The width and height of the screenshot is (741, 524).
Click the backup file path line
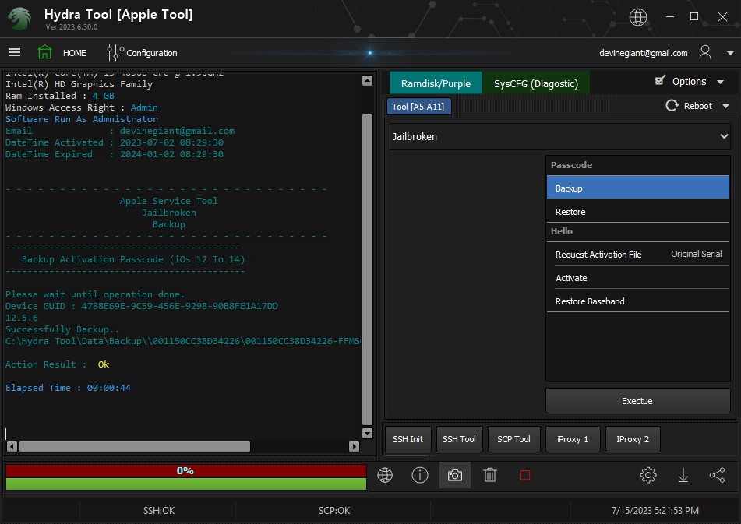[x=183, y=341]
